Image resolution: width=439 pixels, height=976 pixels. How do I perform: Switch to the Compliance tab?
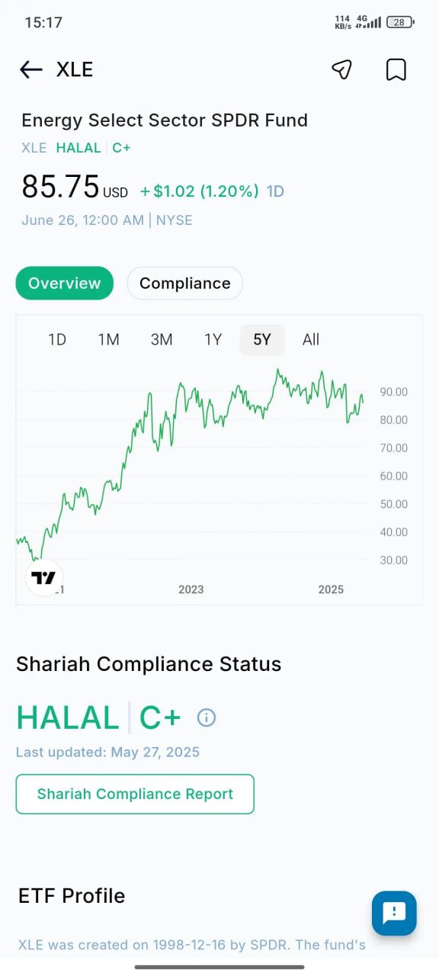184,284
